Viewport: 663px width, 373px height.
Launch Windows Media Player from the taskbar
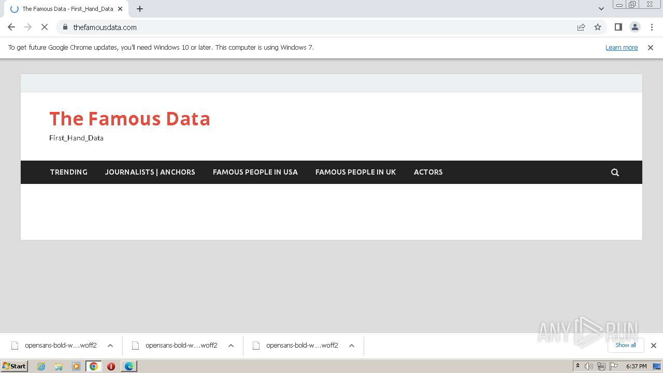[76, 366]
